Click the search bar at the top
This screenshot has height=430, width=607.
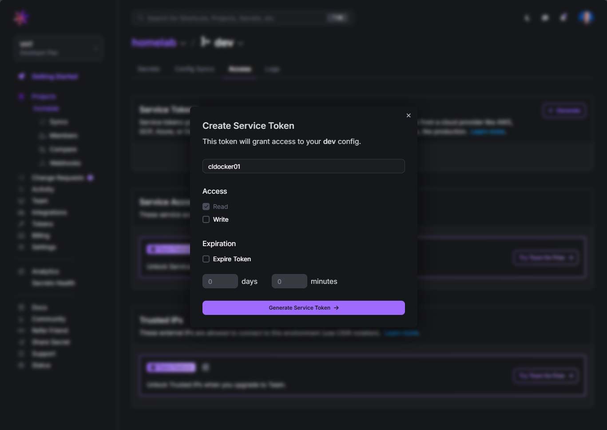tap(235, 18)
